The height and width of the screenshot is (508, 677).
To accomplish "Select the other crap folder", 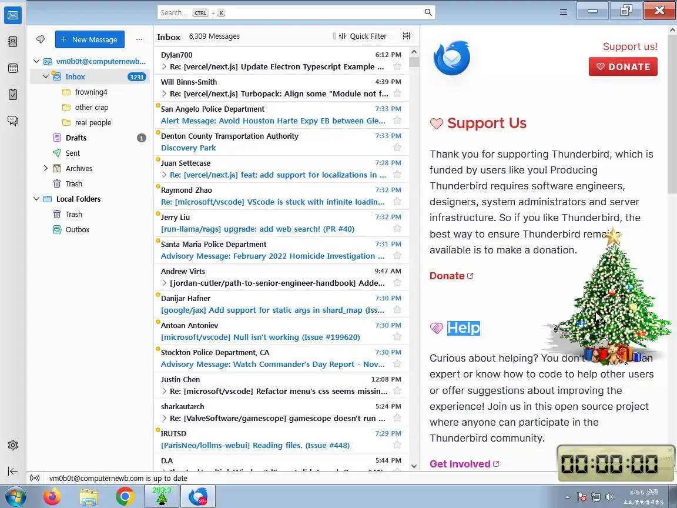I will point(90,107).
